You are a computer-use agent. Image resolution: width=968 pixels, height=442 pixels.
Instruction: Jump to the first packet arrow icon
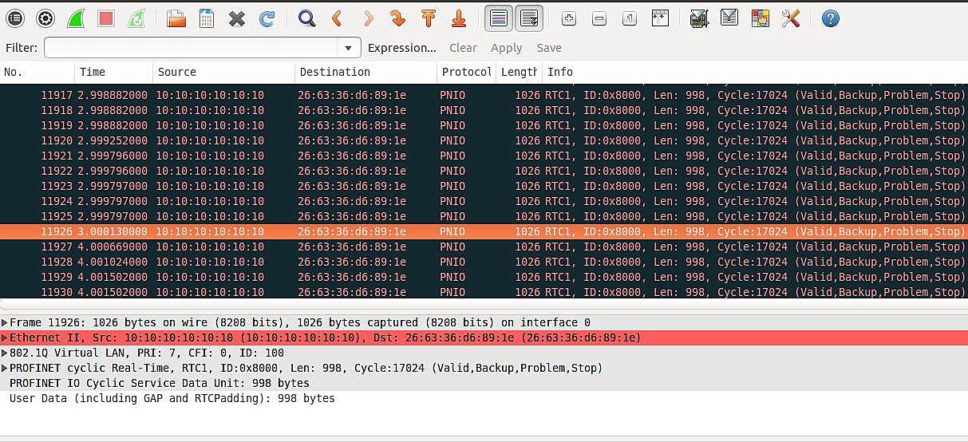(x=429, y=18)
